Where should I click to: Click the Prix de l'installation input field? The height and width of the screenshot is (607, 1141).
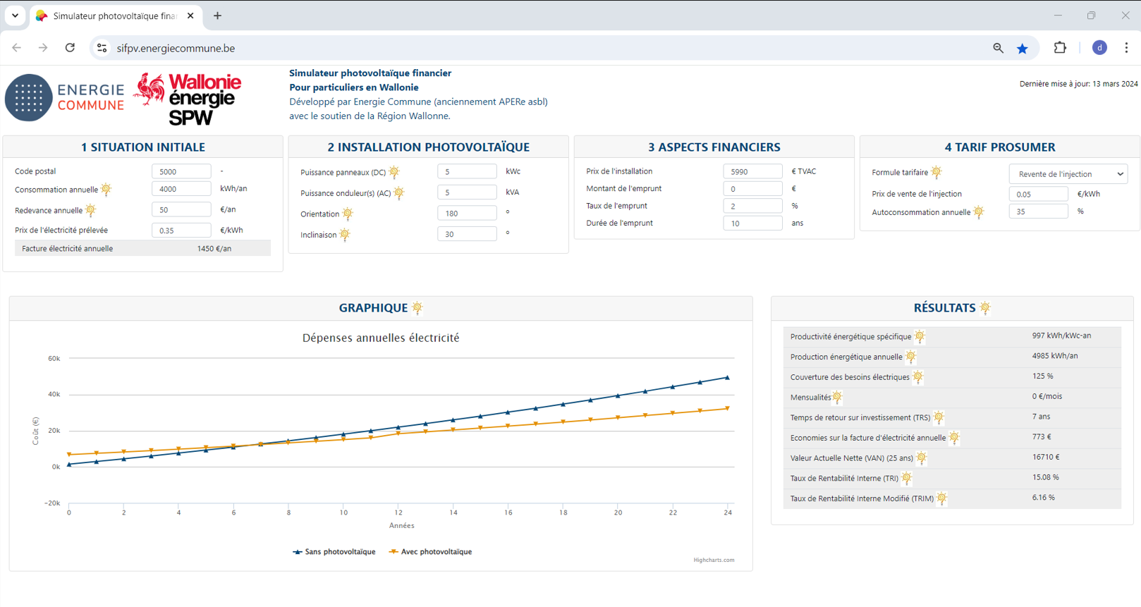[x=752, y=171]
